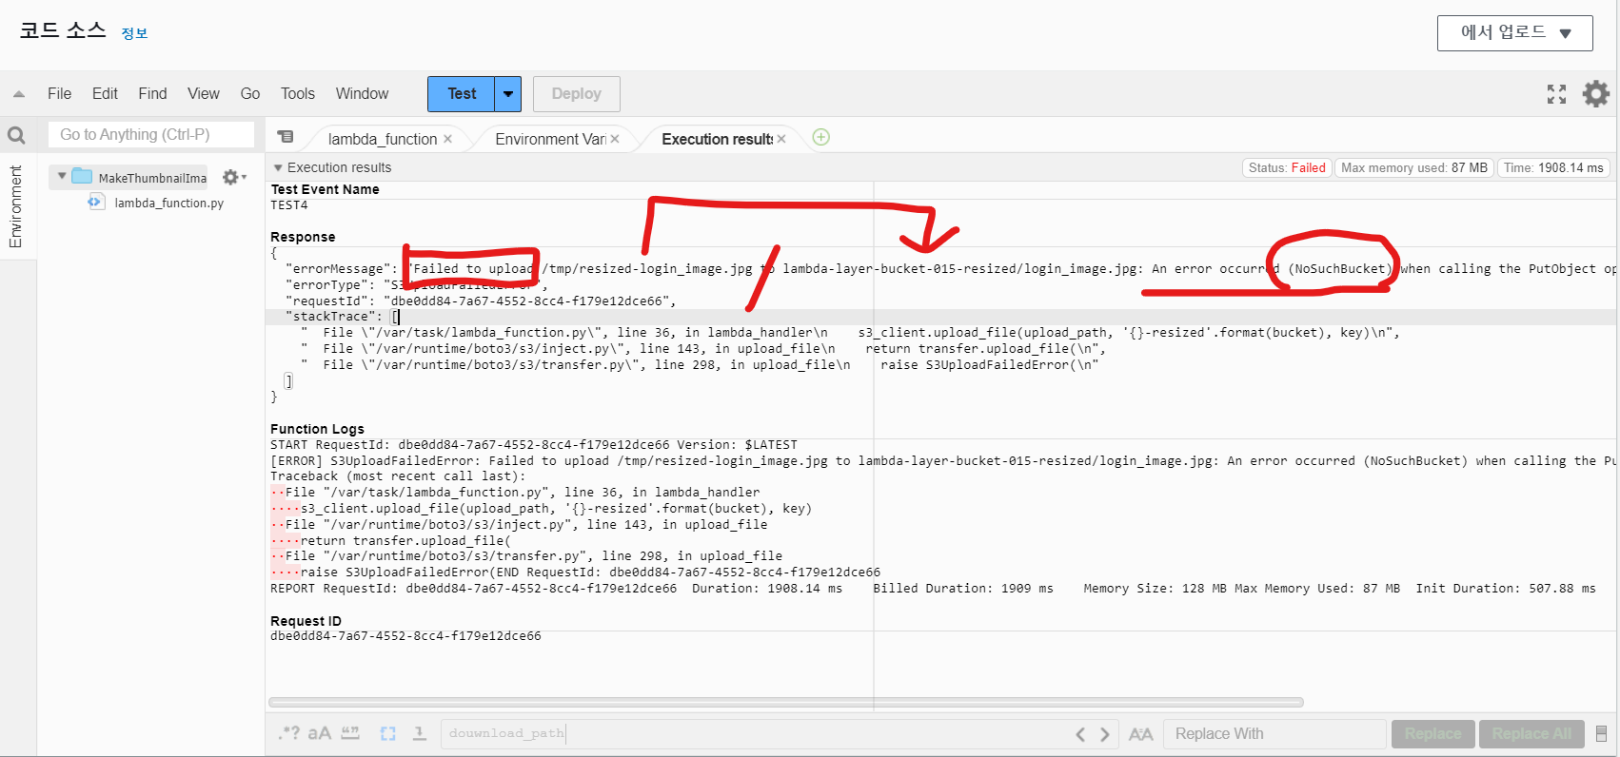The image size is (1620, 757).
Task: Focus the Replace With field
Action: (x=1274, y=733)
